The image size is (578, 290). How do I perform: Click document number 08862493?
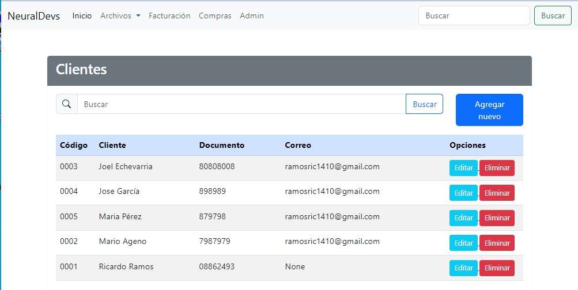pos(217,266)
